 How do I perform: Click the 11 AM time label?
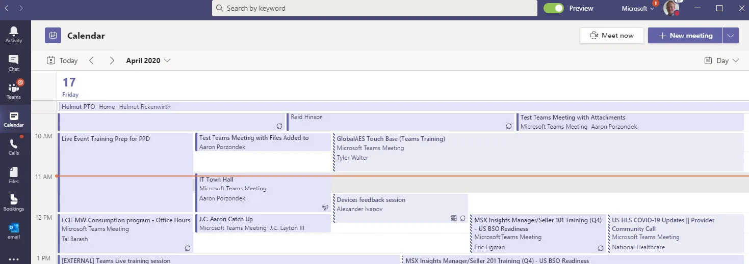pyautogui.click(x=43, y=177)
